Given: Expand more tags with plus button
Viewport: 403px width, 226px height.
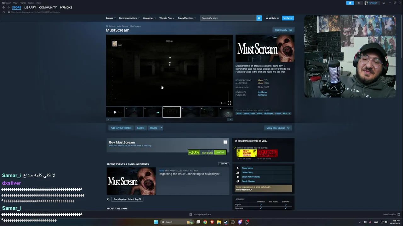Looking at the screenshot, I should [x=290, y=113].
